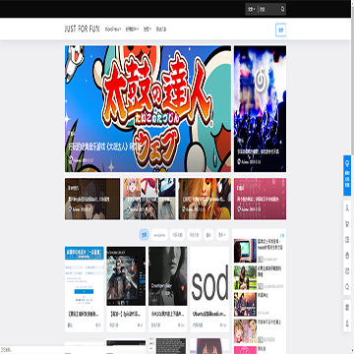Image resolution: width=354 pixels, height=354 pixels.
Task: Select the highlighted 'All' category filter tab
Action: tap(144, 235)
